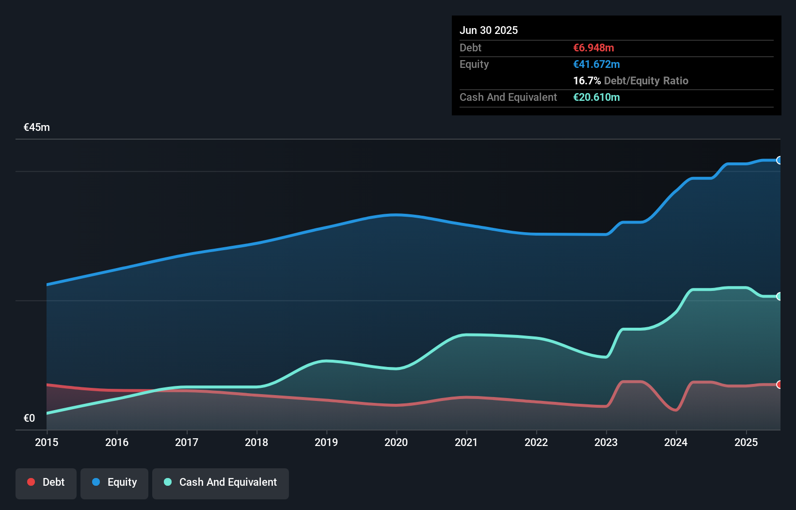The height and width of the screenshot is (510, 796).
Task: Click the 2016 x-axis label
Action: tap(117, 442)
